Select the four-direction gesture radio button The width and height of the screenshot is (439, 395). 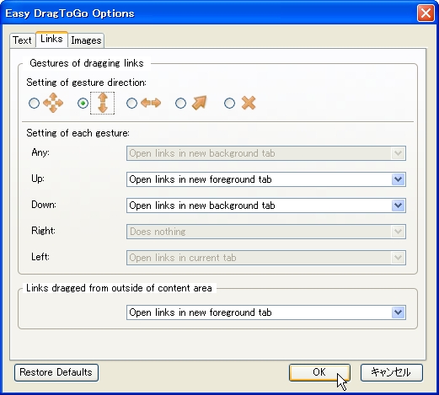(x=34, y=104)
